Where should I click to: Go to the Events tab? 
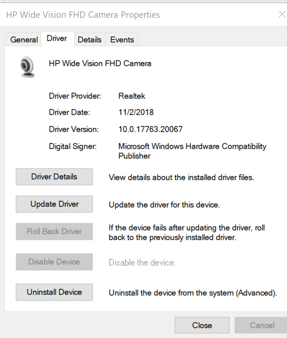tap(122, 40)
